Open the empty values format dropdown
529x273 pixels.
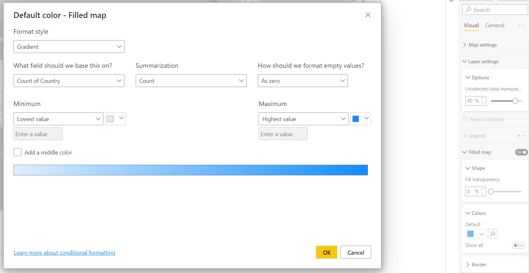tap(303, 81)
